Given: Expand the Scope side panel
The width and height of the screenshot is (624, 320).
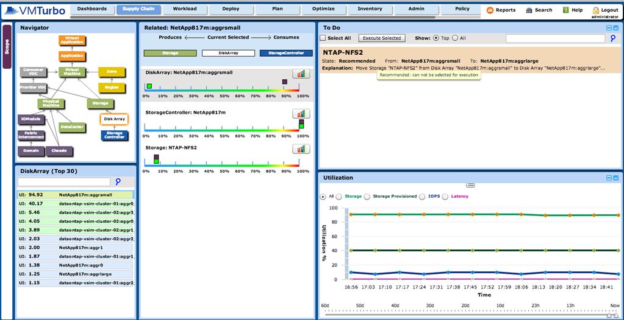Looking at the screenshot, I should (x=7, y=47).
